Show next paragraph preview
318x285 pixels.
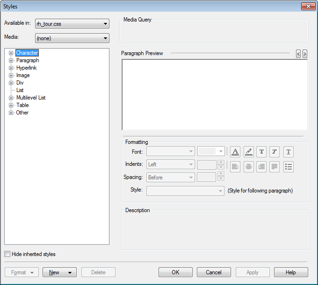coord(305,54)
